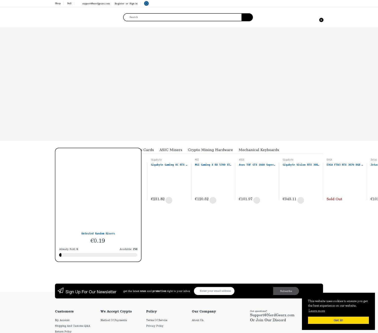
Task: Open Learn more cookie link
Action: tap(317, 311)
